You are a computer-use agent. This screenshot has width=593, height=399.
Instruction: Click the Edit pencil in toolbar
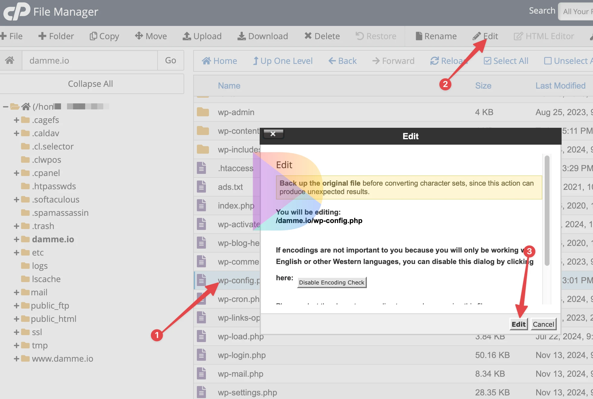click(x=485, y=36)
